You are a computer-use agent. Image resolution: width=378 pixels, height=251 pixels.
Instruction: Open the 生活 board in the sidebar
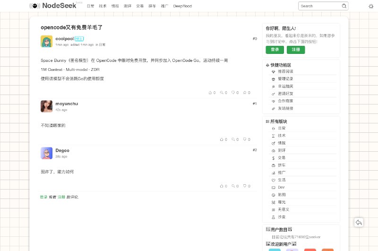pos(282,180)
